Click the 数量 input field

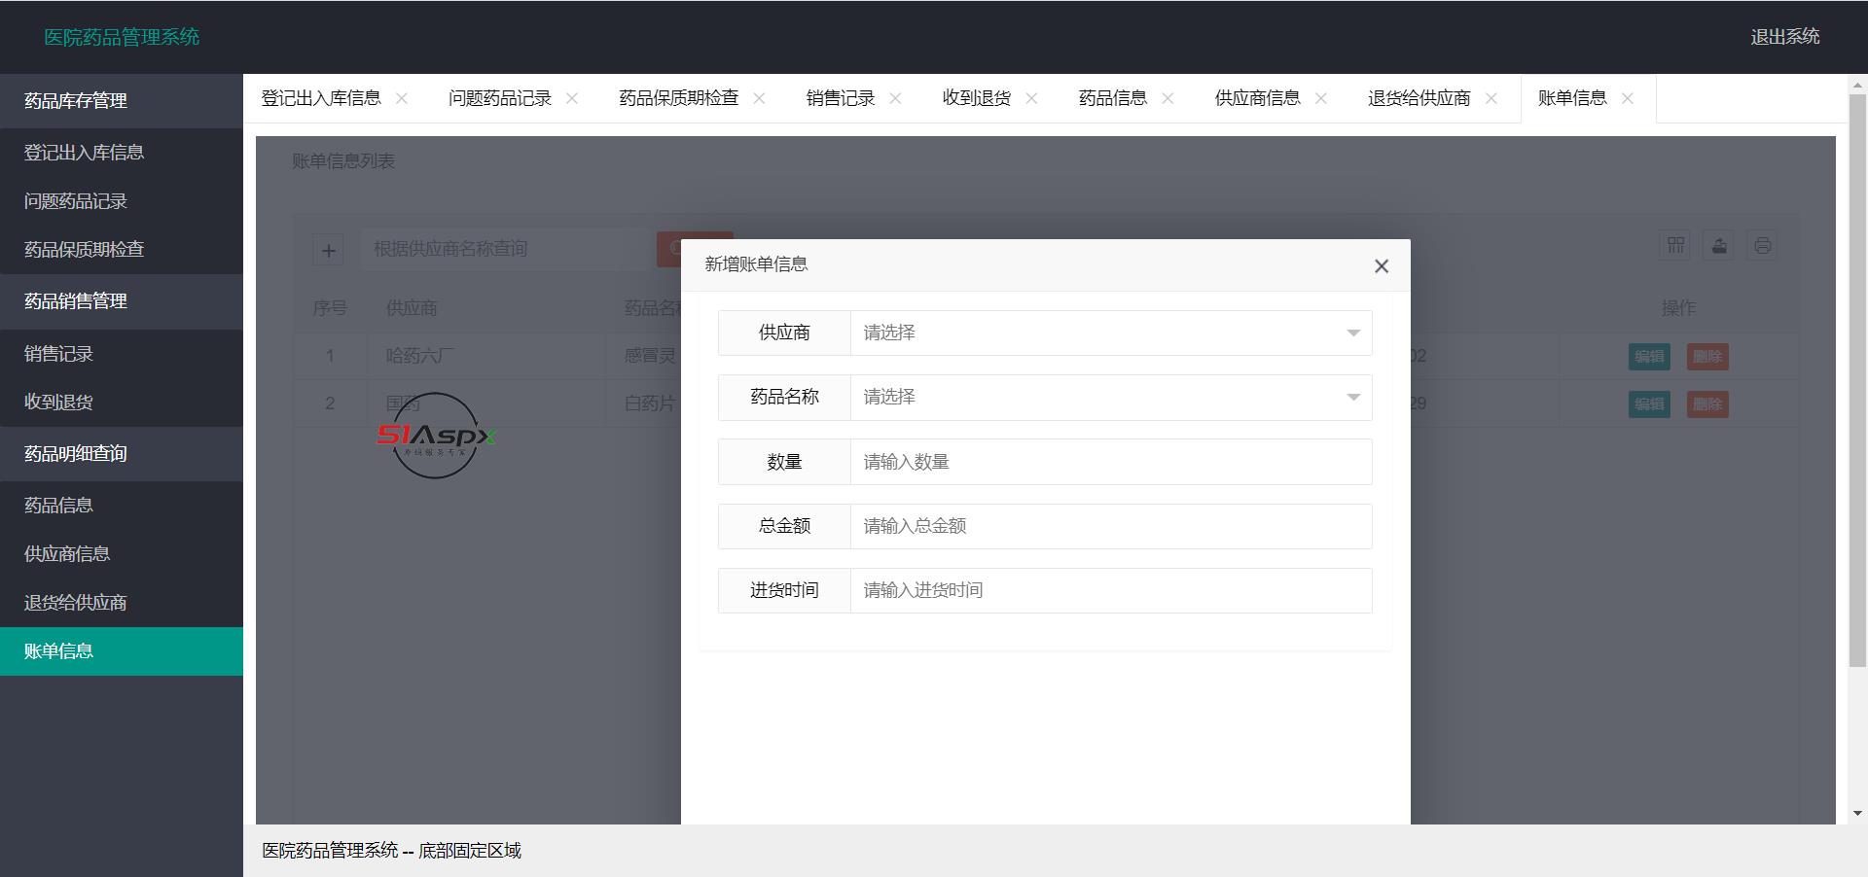[x=1109, y=462]
